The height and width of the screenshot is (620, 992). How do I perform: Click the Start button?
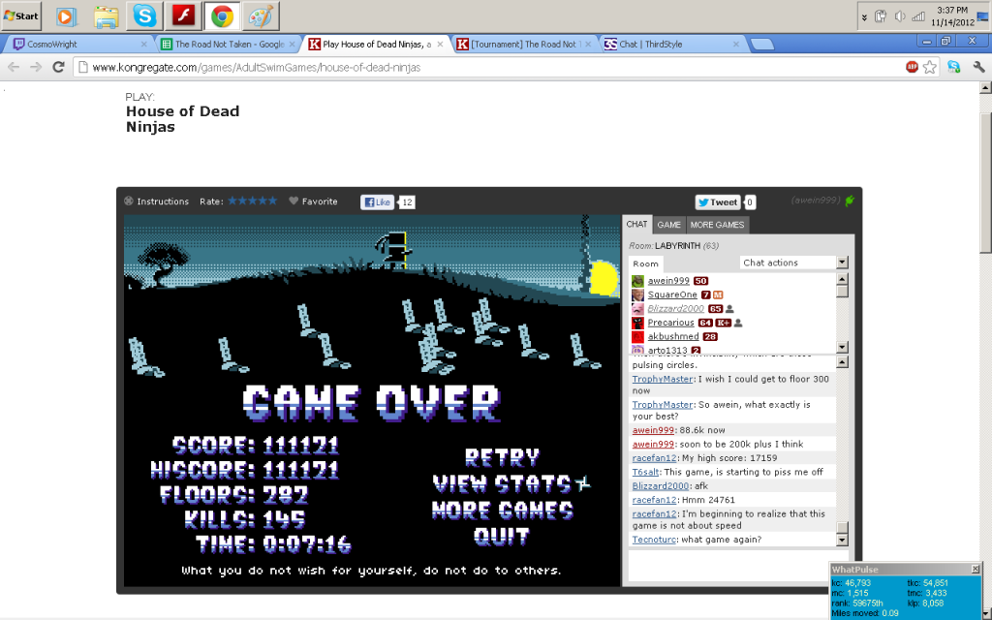(x=21, y=15)
